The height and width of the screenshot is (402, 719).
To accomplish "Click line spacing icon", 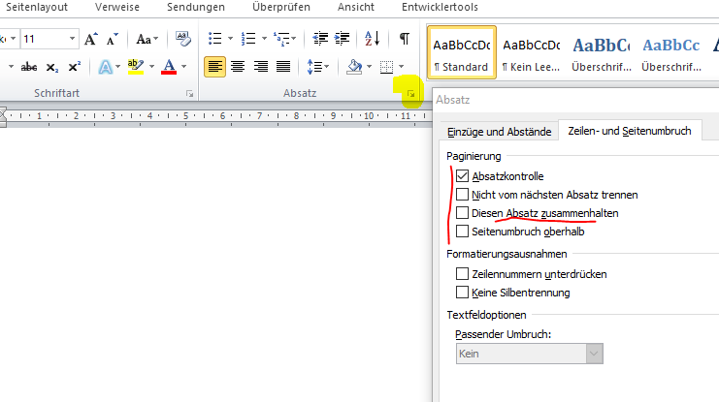I will pyautogui.click(x=313, y=67).
